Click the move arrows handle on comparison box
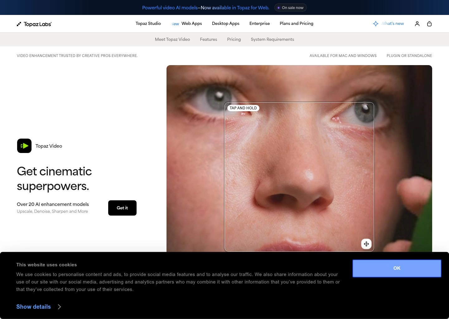The image size is (449, 319). click(366, 244)
